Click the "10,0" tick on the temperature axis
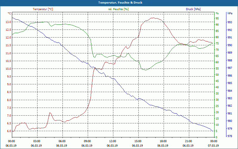The height and width of the screenshot is (149, 238). 8,69
